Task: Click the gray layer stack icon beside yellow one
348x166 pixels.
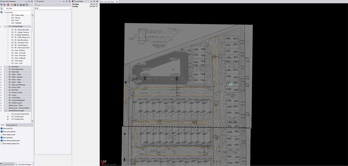Action: (18, 5)
